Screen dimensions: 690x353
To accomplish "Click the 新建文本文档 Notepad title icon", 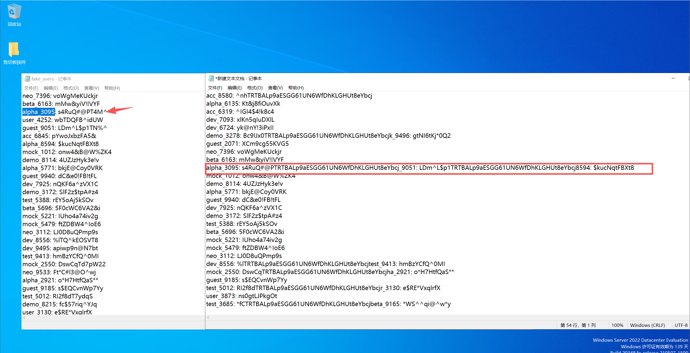I will click(211, 78).
